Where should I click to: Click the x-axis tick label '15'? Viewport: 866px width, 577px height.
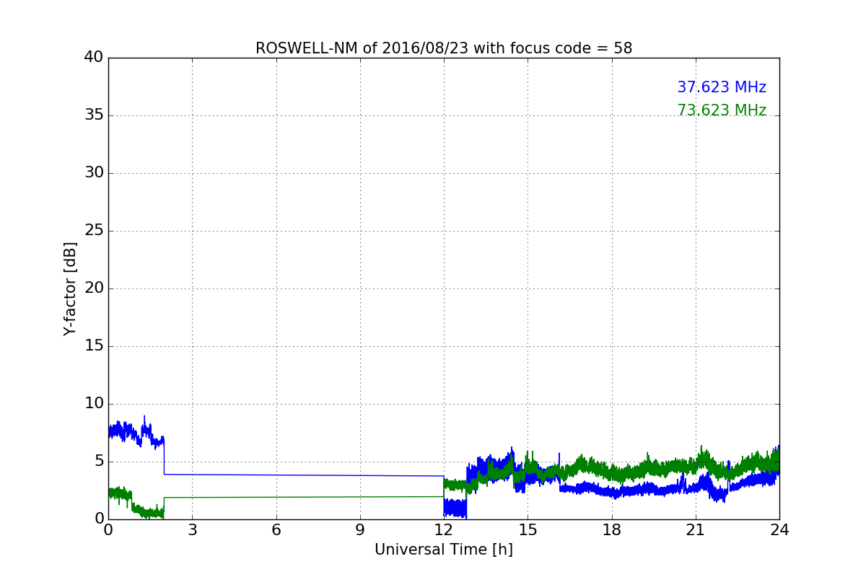(528, 530)
